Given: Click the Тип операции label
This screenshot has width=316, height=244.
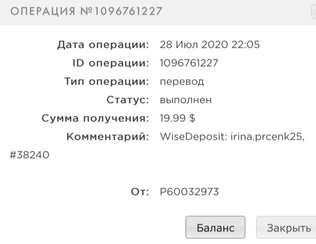Looking at the screenshot, I should pos(107,82).
